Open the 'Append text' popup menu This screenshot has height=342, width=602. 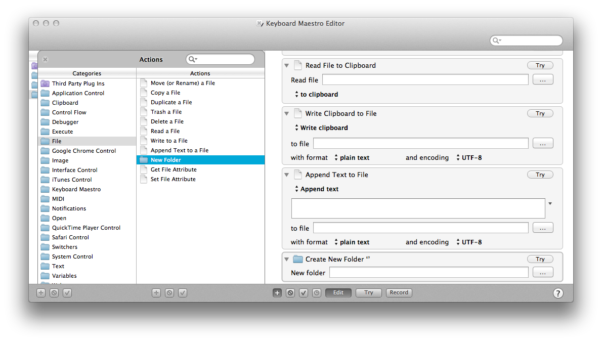point(317,189)
